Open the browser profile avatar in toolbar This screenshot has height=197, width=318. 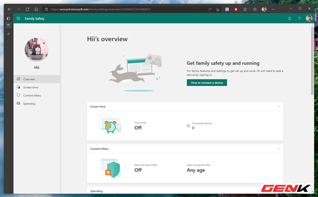[264, 9]
